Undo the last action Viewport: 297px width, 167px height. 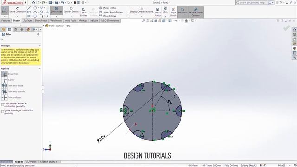(x=62, y=3)
